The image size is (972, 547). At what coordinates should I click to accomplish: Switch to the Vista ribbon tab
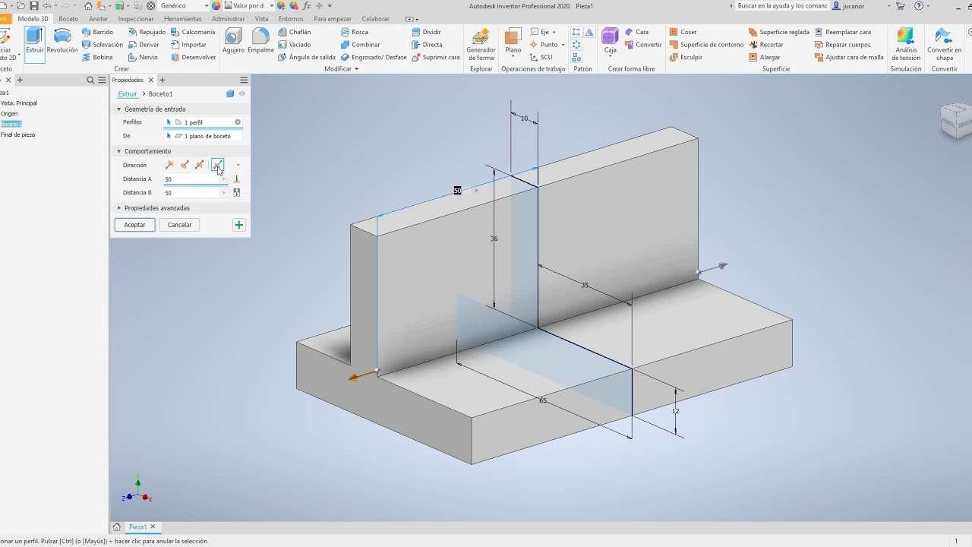[x=262, y=18]
